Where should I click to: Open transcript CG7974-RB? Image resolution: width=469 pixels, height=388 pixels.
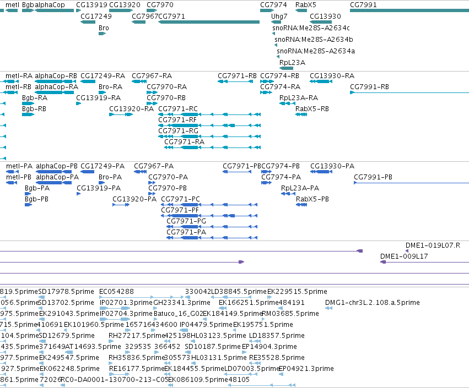pyautogui.click(x=279, y=76)
